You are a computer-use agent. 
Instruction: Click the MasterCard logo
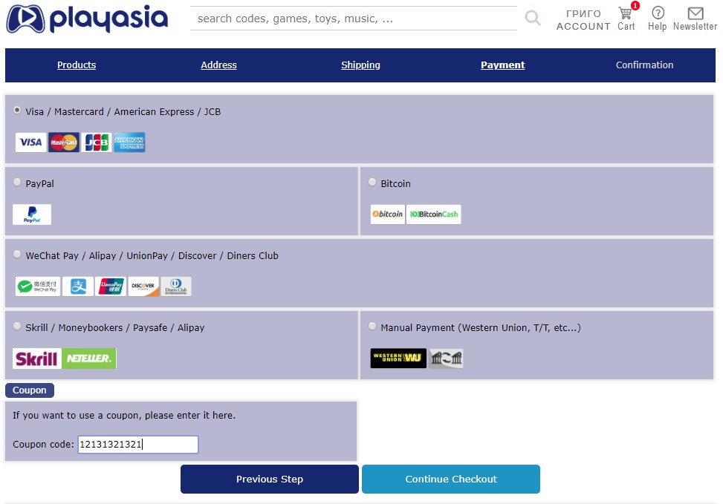tap(64, 143)
